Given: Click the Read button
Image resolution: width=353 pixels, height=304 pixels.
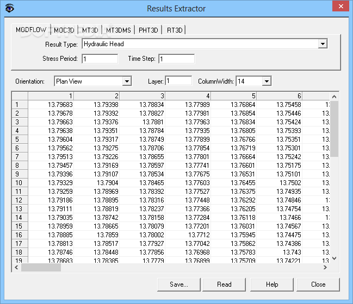Looking at the screenshot, I should [x=224, y=284].
